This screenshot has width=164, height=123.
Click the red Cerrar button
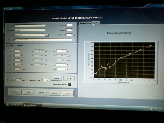pos(68,93)
